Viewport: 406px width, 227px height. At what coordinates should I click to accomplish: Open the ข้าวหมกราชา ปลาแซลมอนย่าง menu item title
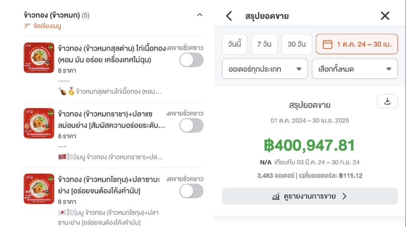point(111,120)
